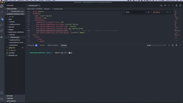Click animals.yaml in breadcrumb
The image size is (183, 103).
coord(58,9)
